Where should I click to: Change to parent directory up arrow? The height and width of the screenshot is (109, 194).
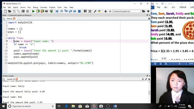coord(148,12)
